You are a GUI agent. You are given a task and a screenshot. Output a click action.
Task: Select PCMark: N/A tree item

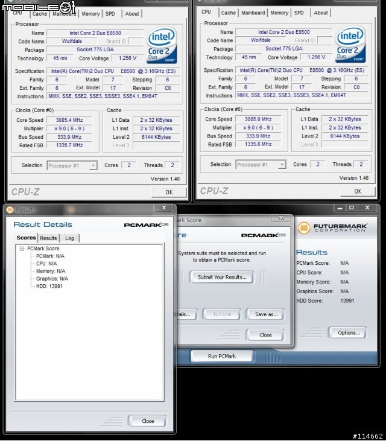click(50, 256)
